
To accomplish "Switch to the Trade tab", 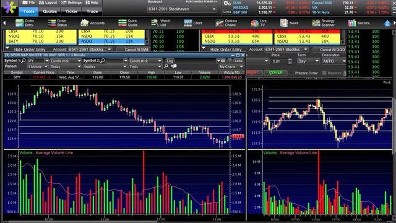I will pyautogui.click(x=92, y=11).
